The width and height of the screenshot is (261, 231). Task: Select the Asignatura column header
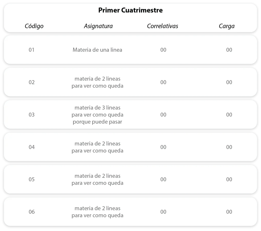click(98, 26)
